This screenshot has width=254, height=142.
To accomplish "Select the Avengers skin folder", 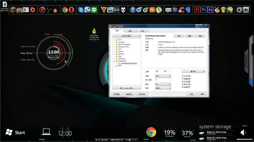I will (x=121, y=42).
